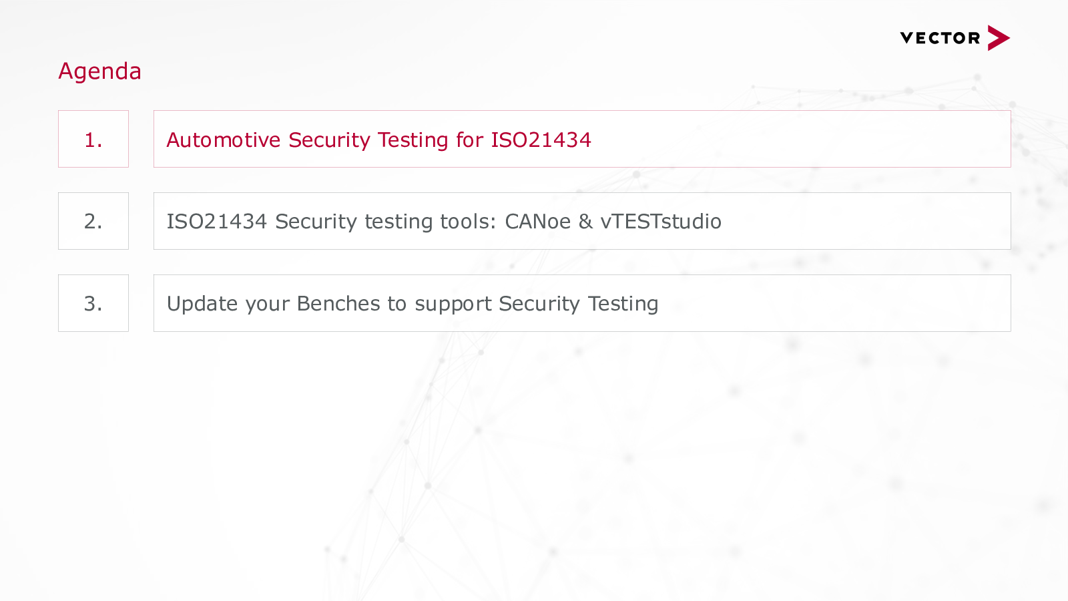Click the word support in item three
The height and width of the screenshot is (601, 1068).
453,305
